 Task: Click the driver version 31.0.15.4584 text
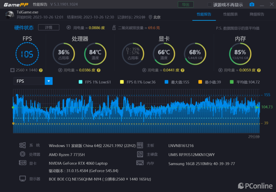coord(83,171)
